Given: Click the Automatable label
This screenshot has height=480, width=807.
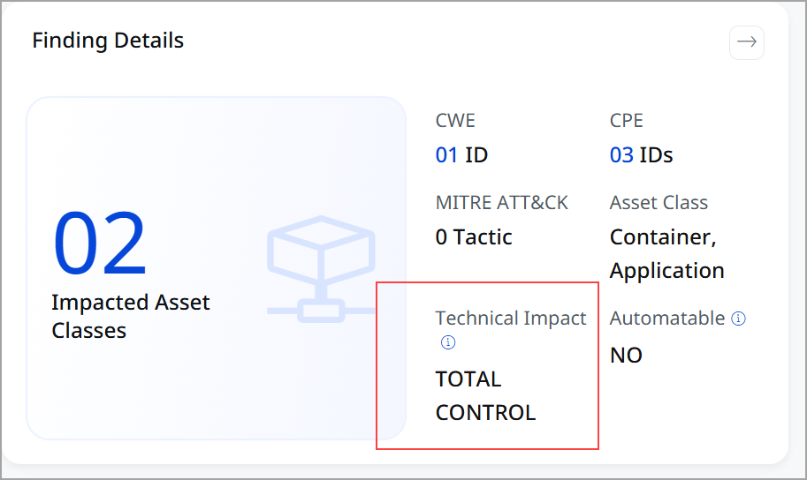Looking at the screenshot, I should click(667, 319).
